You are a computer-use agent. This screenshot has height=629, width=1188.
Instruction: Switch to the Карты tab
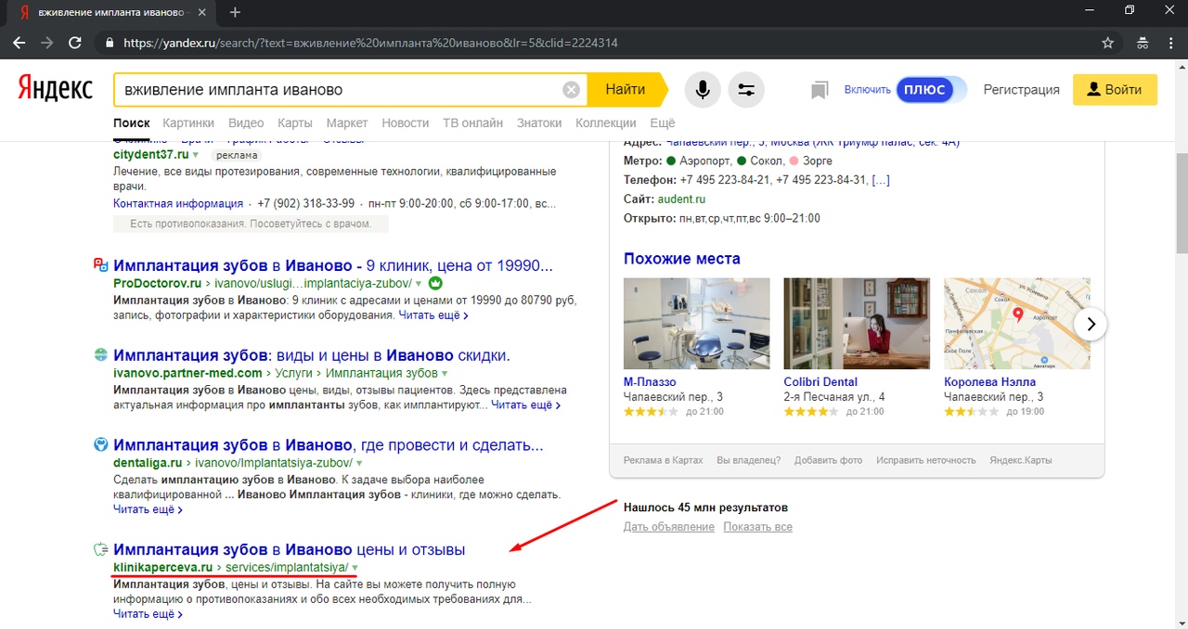(x=295, y=122)
